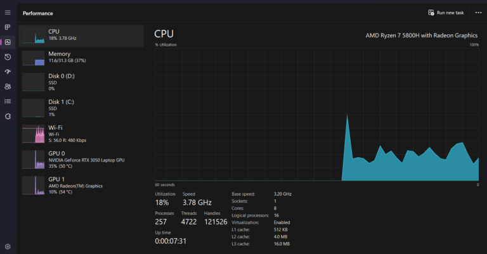Click the 512 KB L1 cache value
Image resolution: width=487 pixels, height=254 pixels.
pyautogui.click(x=280, y=229)
